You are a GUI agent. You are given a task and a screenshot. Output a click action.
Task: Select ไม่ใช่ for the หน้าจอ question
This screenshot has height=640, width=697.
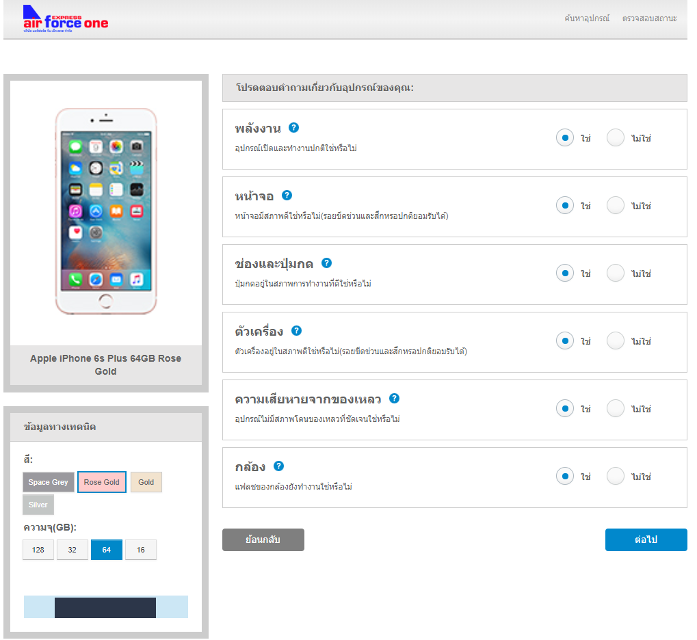[x=616, y=206]
